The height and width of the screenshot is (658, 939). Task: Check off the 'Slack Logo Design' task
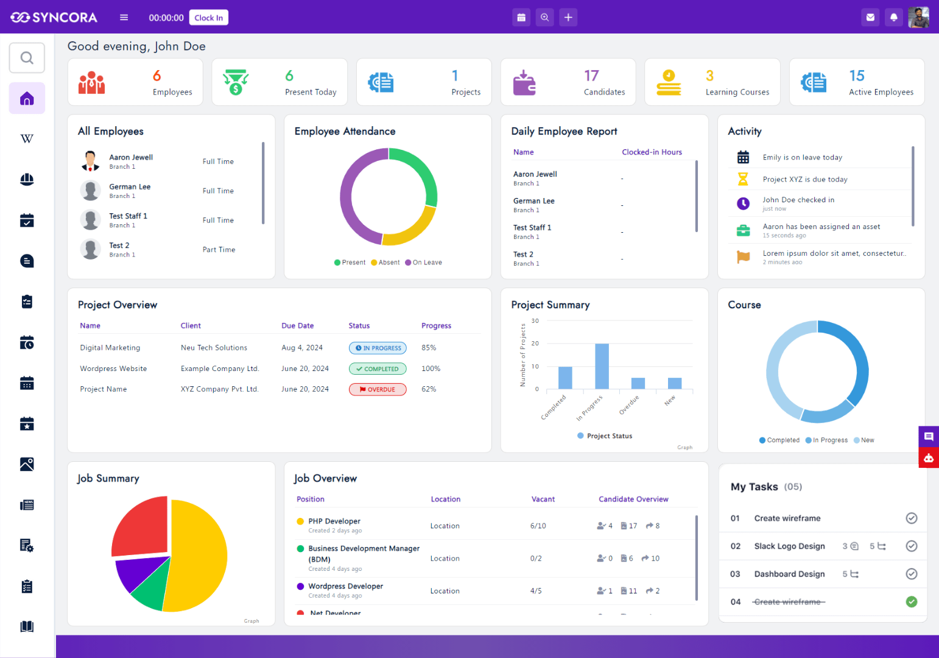(912, 546)
